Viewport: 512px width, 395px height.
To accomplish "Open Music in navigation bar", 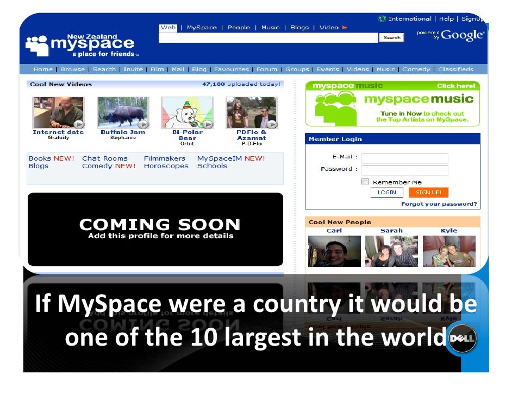I will coord(386,69).
